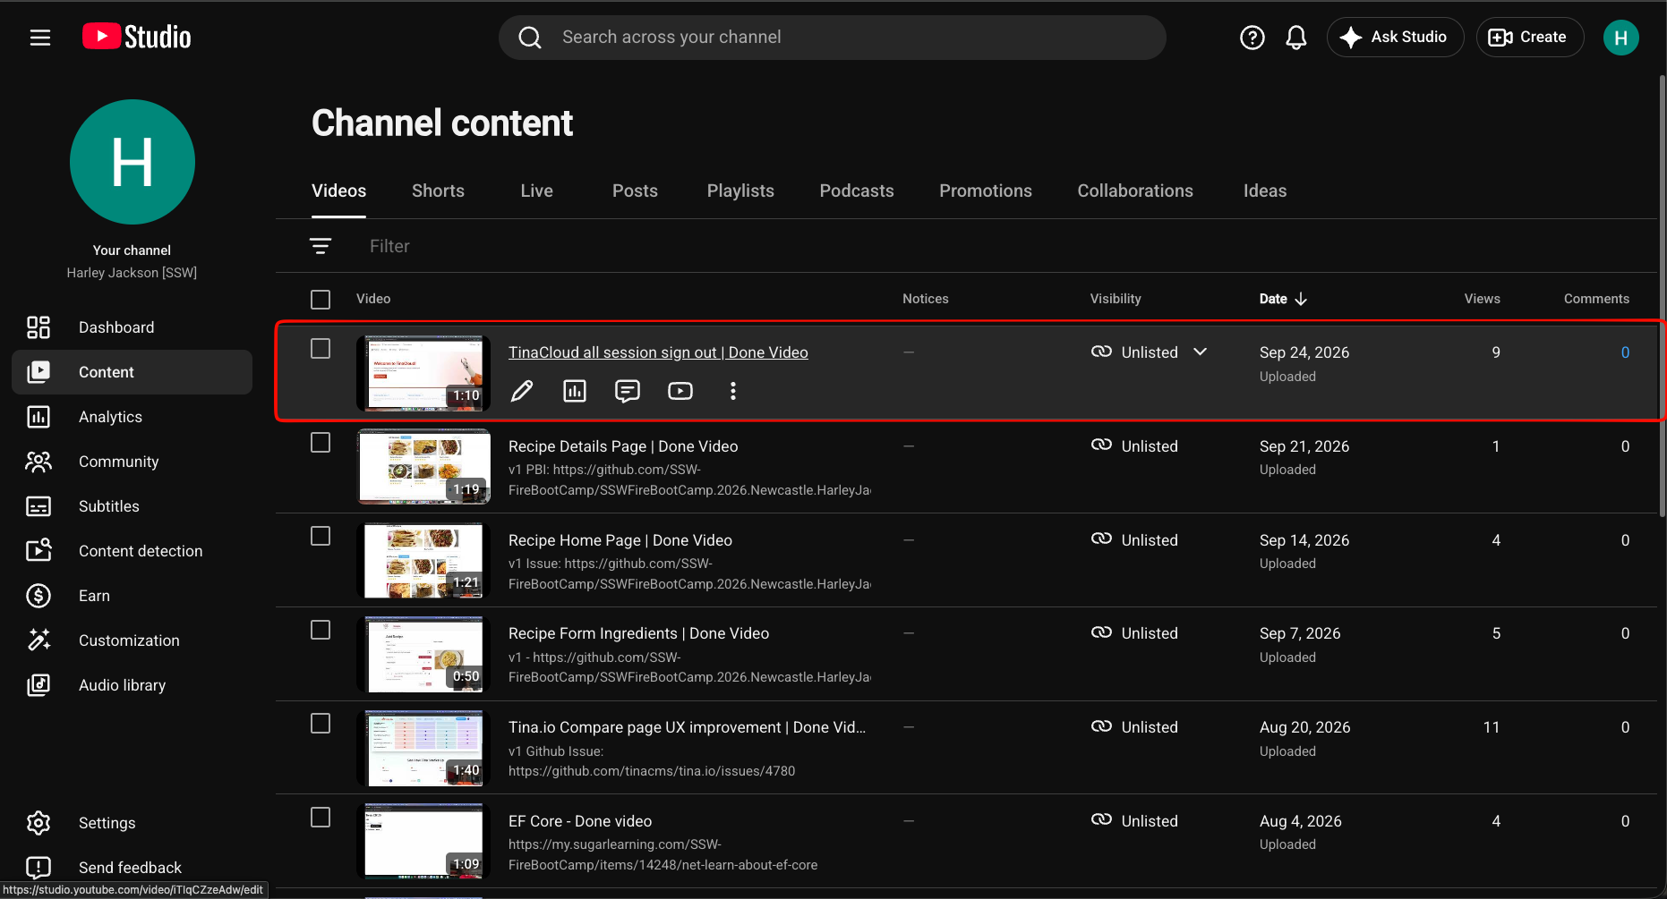Image resolution: width=1667 pixels, height=899 pixels.
Task: Switch to the Playlists tab
Action: coord(740,191)
